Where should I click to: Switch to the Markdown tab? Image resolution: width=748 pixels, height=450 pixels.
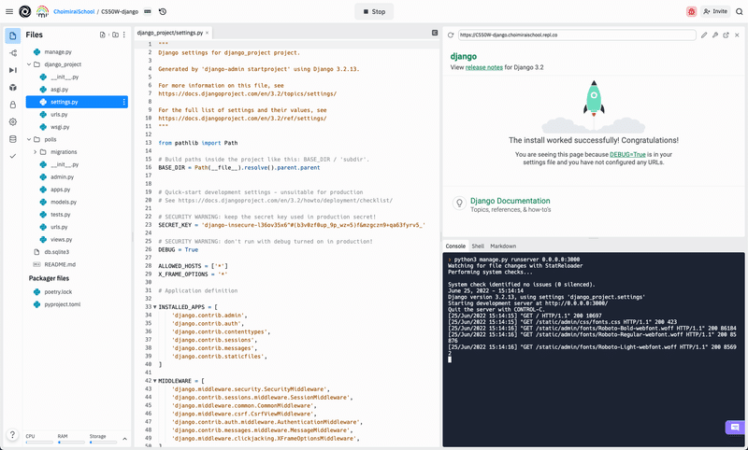pyautogui.click(x=503, y=246)
